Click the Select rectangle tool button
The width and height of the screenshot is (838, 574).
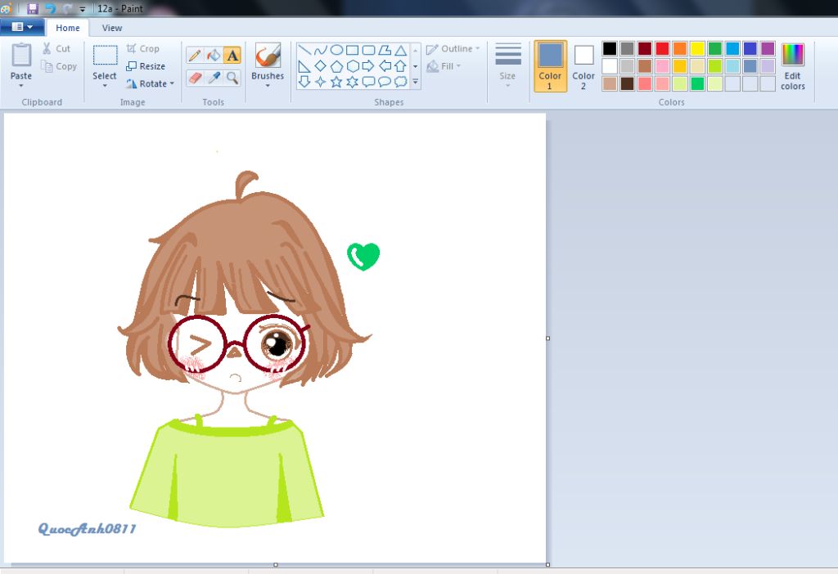pos(106,56)
